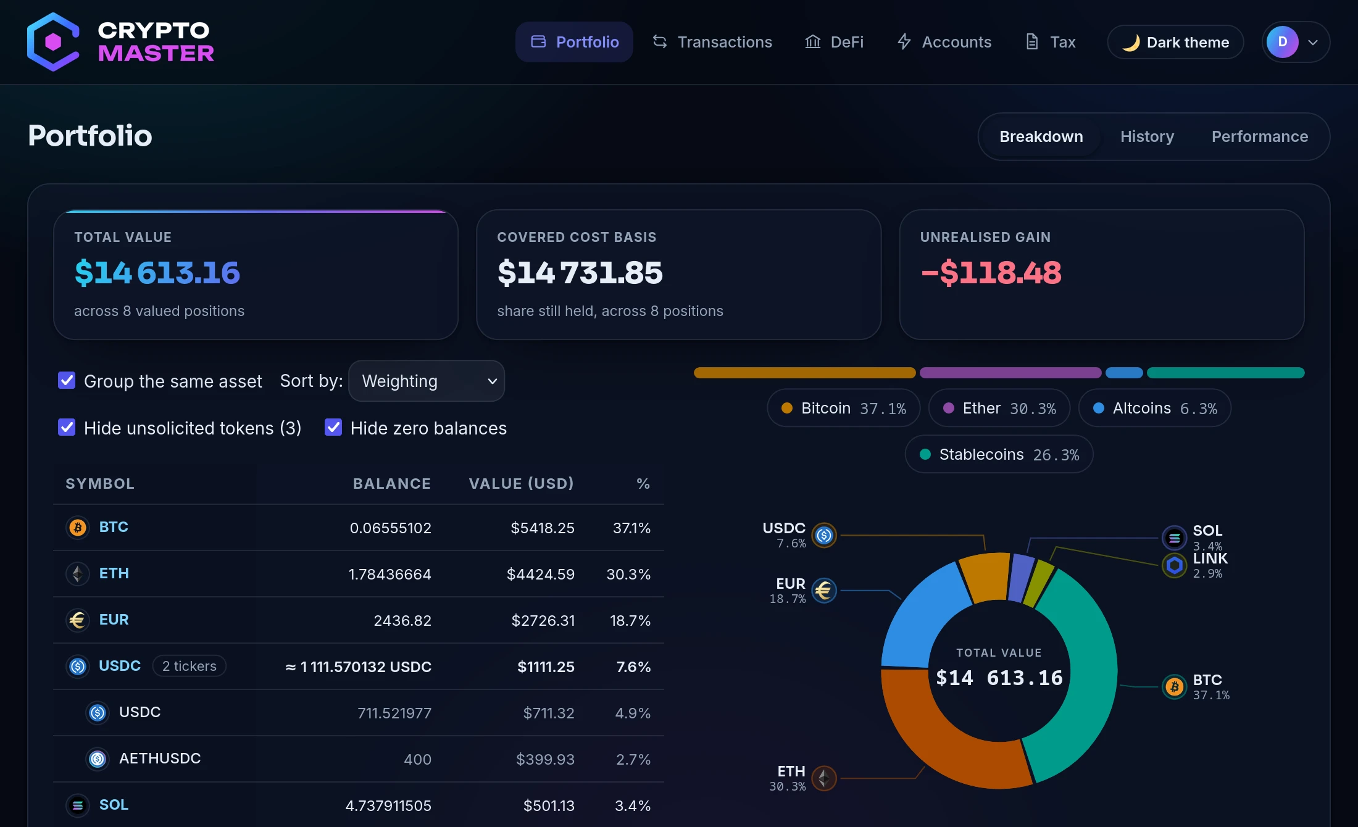Open the Tax nav item

1050,42
